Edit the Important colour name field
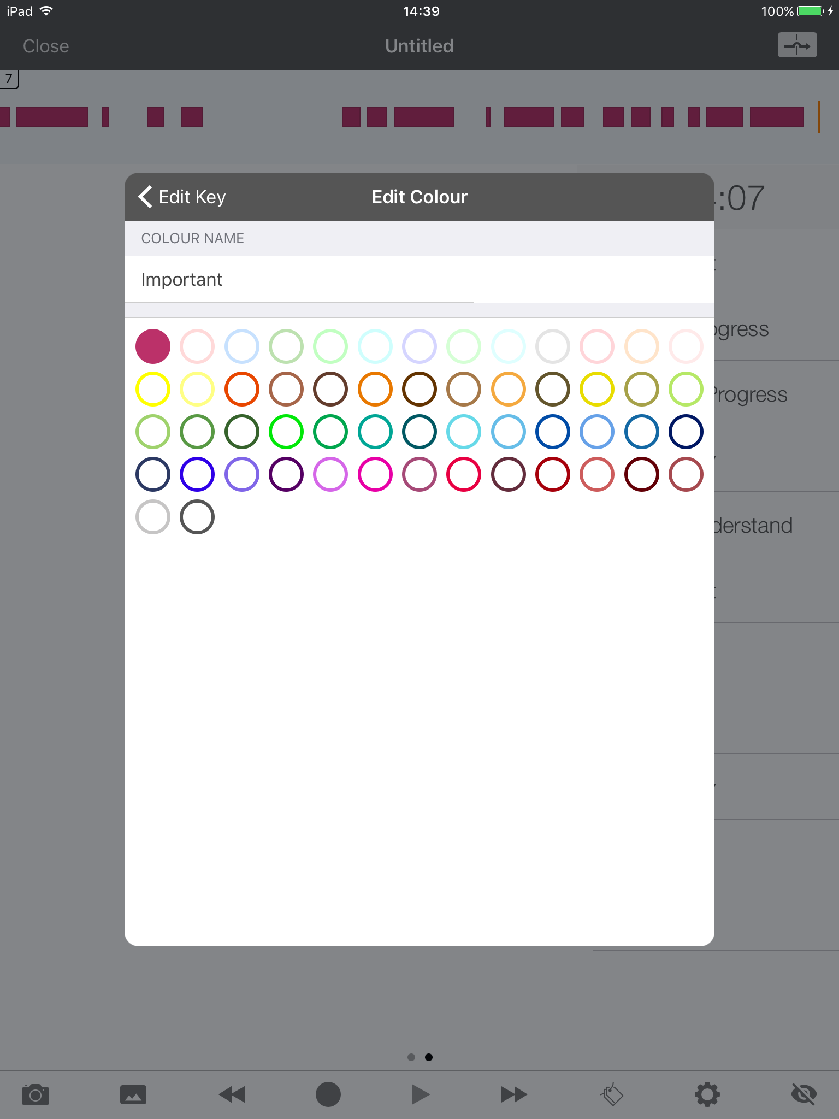Screen dimensions: 839x1119 point(419,279)
